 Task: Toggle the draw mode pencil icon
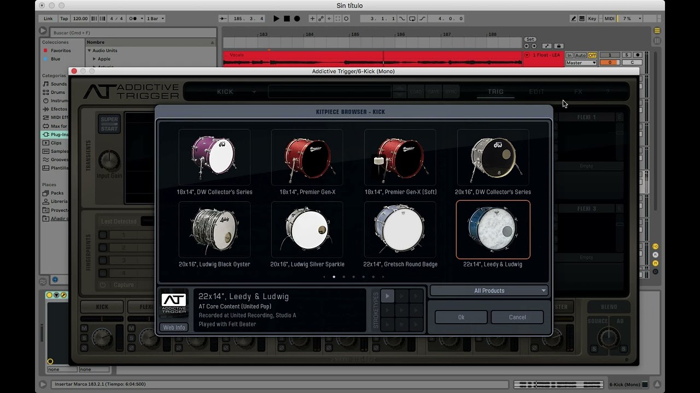[x=574, y=19]
